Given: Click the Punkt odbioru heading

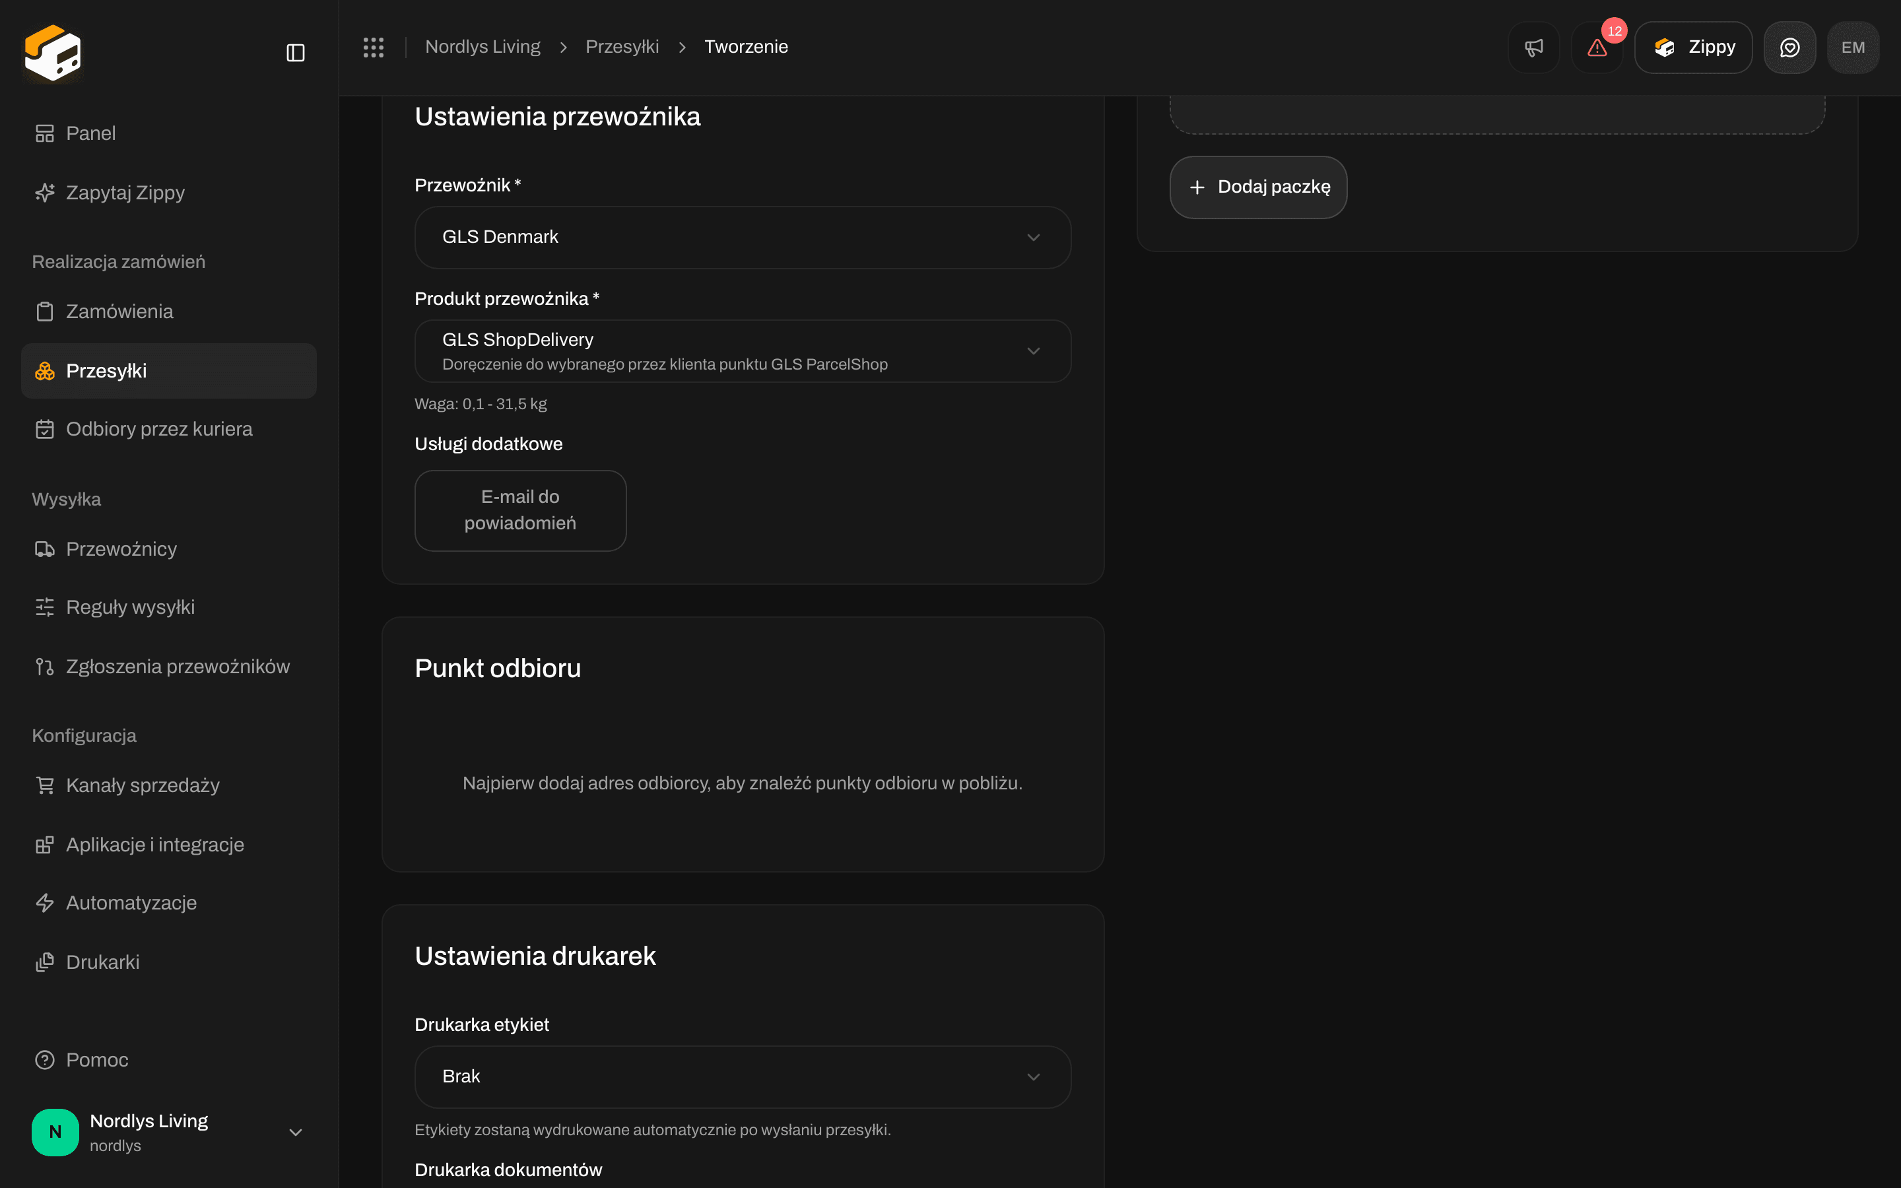Looking at the screenshot, I should (x=498, y=668).
